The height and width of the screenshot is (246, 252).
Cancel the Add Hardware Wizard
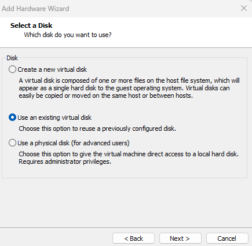click(227, 238)
